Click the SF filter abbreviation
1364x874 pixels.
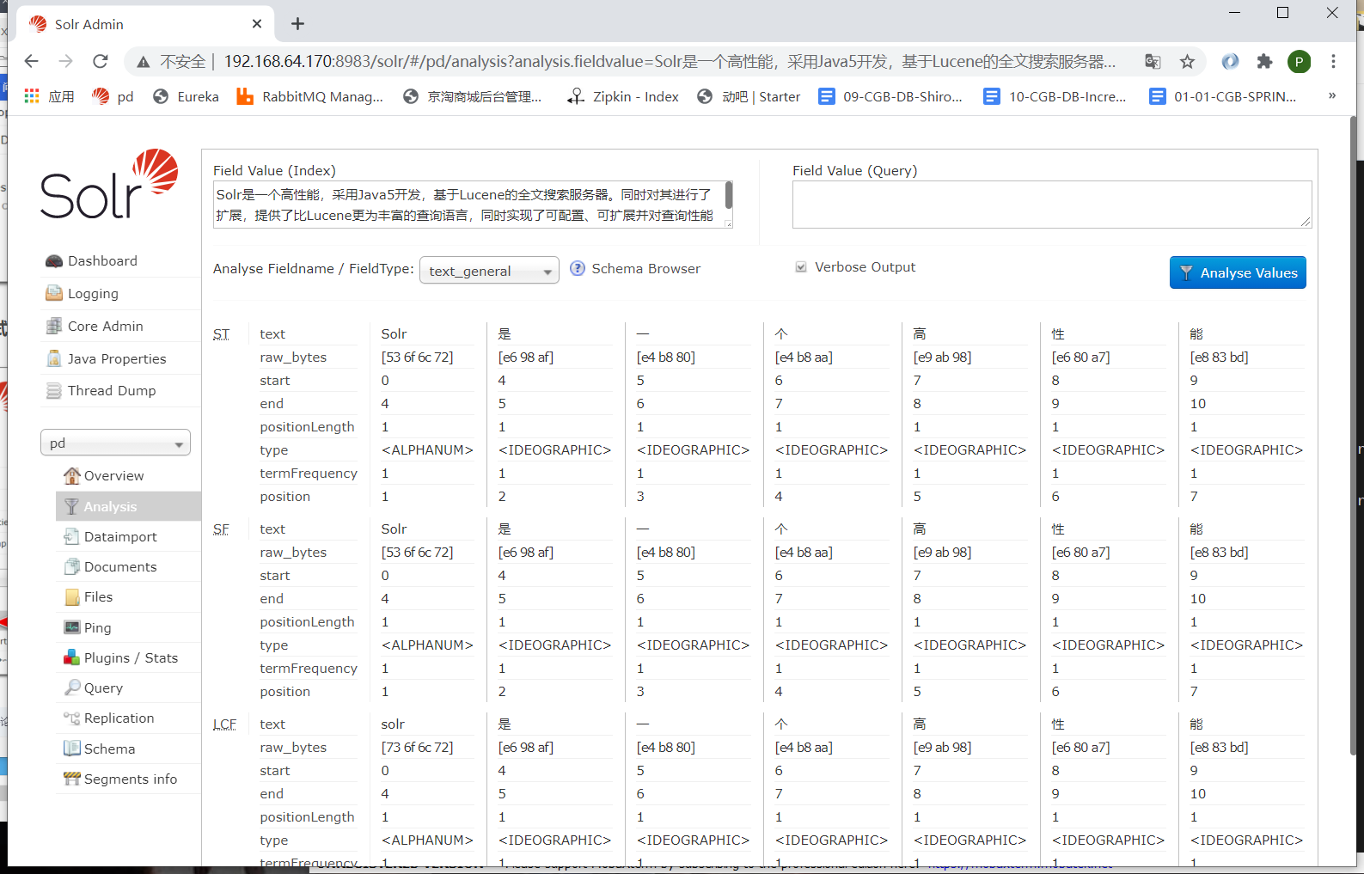tap(222, 529)
